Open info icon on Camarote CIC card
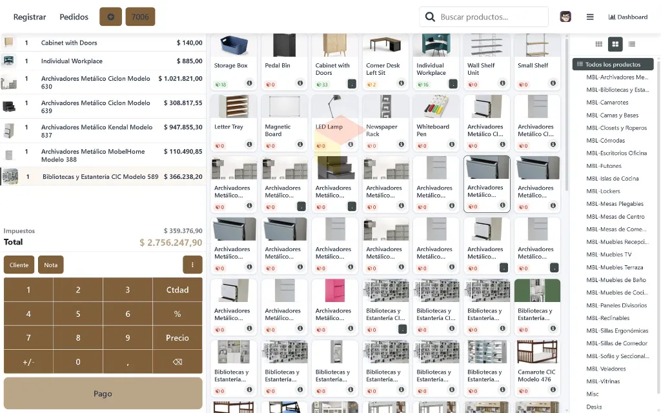The image size is (661, 413). pyautogui.click(x=553, y=389)
